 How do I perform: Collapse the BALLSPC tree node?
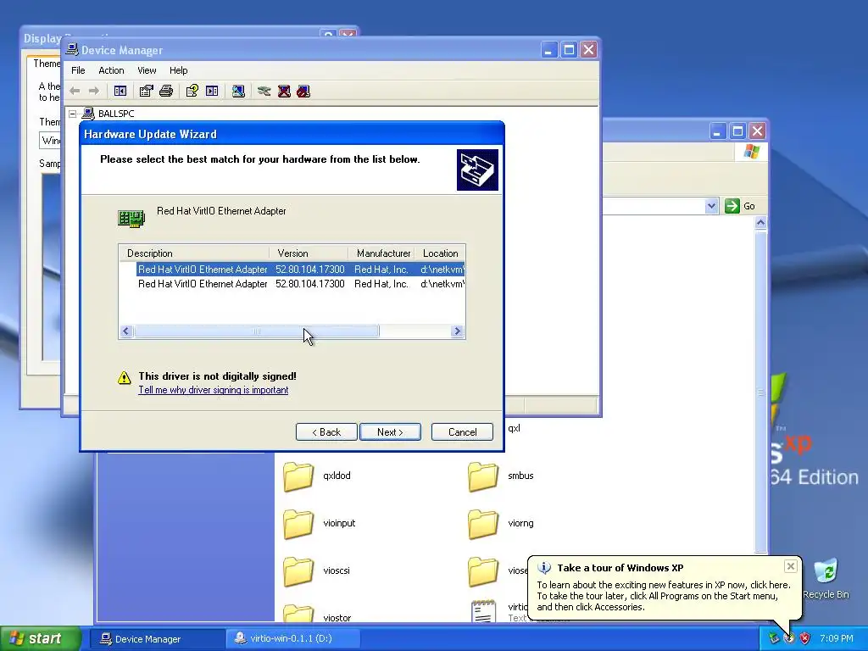click(x=73, y=114)
